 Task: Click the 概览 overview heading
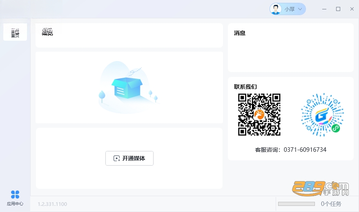click(x=47, y=32)
